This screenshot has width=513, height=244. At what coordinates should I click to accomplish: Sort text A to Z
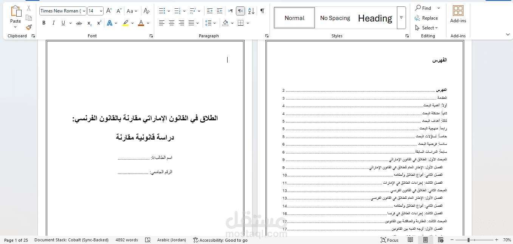(x=251, y=11)
